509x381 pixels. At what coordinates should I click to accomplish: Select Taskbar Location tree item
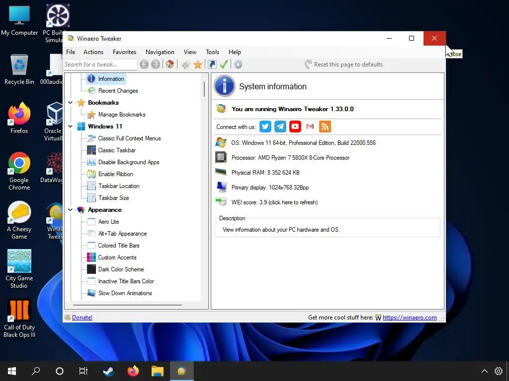(119, 186)
